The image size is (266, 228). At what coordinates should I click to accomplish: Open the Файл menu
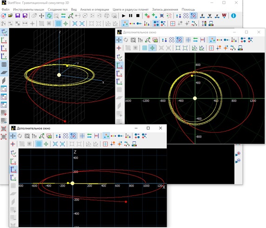(x=6, y=9)
